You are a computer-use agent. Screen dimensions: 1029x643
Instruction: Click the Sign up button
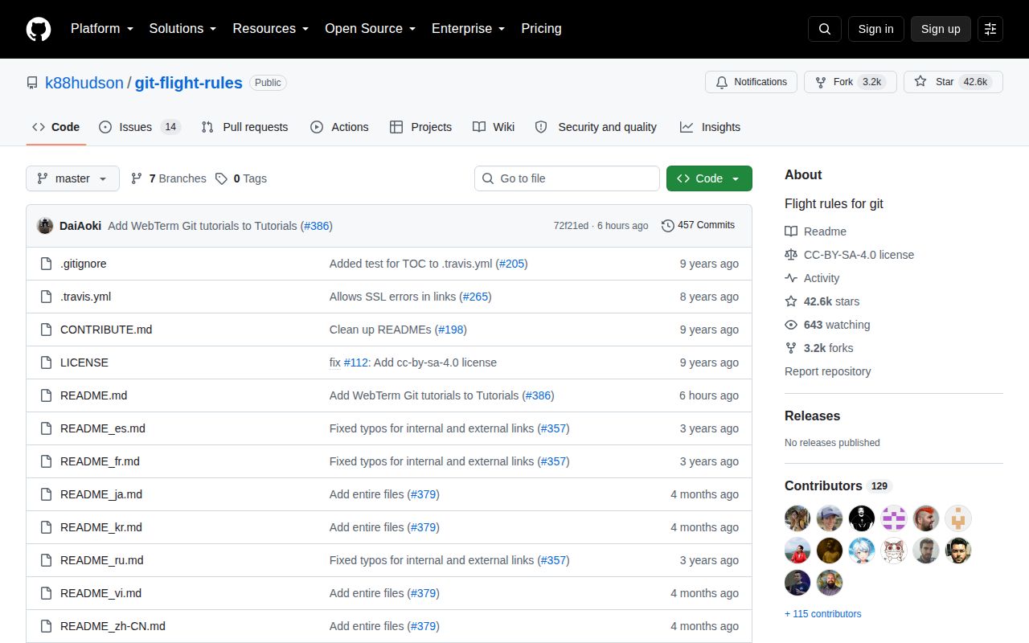pos(941,29)
